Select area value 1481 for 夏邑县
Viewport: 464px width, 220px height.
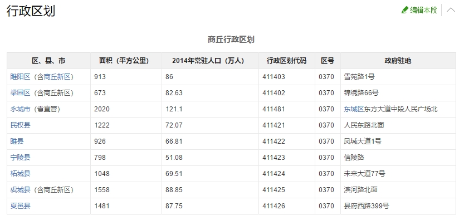pyautogui.click(x=102, y=206)
